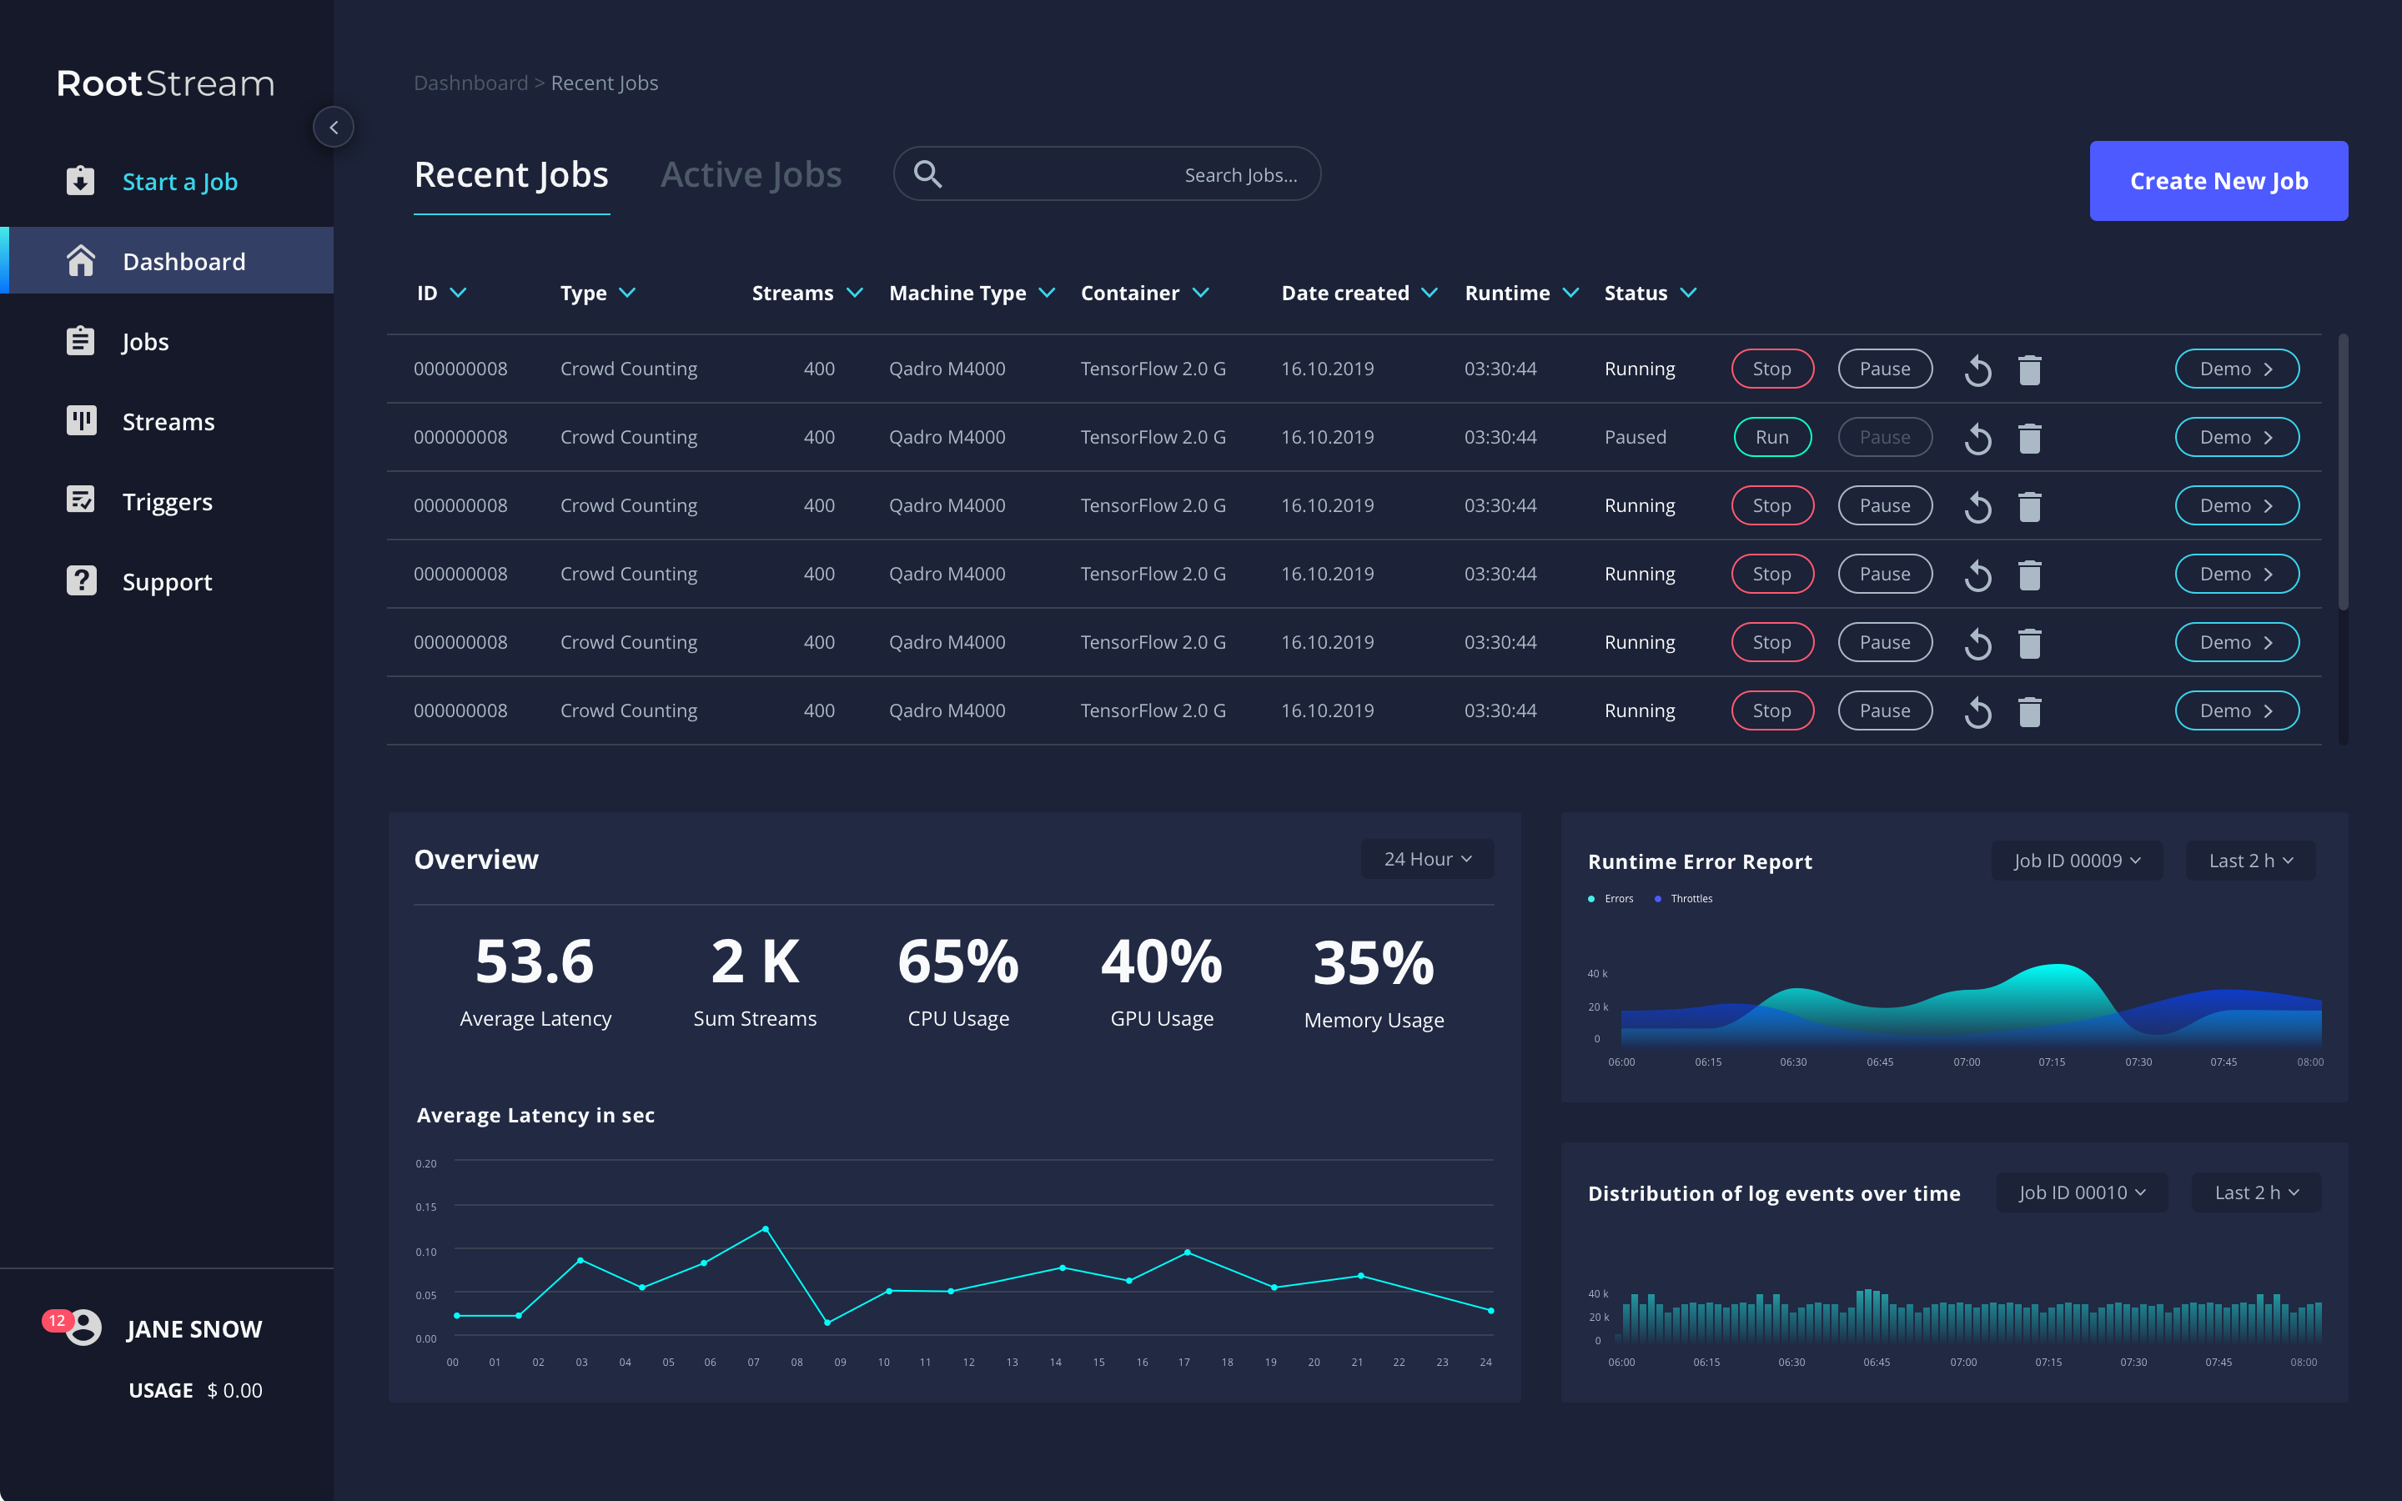2402x1501 pixels.
Task: Open the Demo link for the third job
Action: coord(2236,505)
